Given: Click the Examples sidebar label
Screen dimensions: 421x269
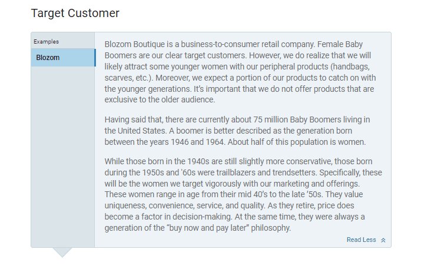Looking at the screenshot, I should pyautogui.click(x=46, y=42).
